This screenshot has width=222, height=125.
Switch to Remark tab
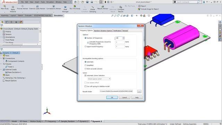[x=125, y=31]
